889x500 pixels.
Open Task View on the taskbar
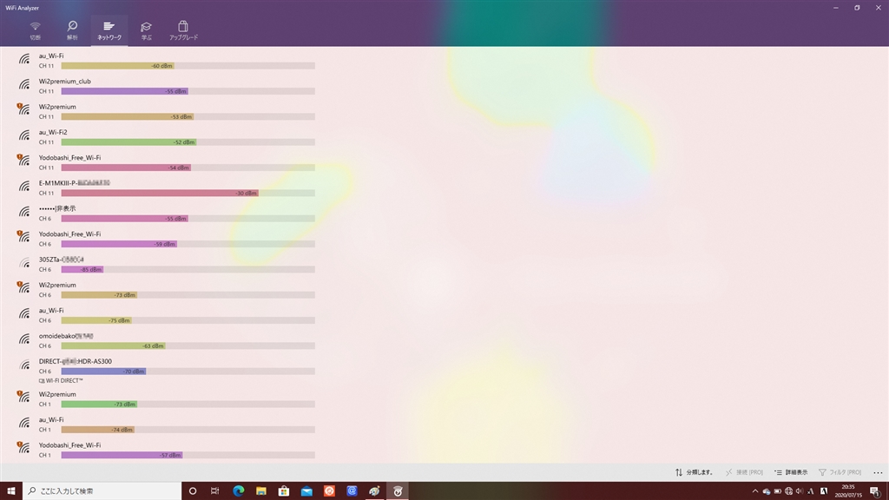click(215, 491)
